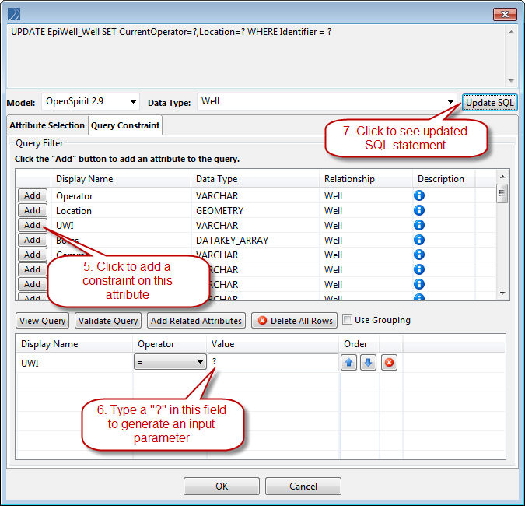Open the Data Type dropdown showing Well
This screenshot has width=525, height=506.
[327, 101]
